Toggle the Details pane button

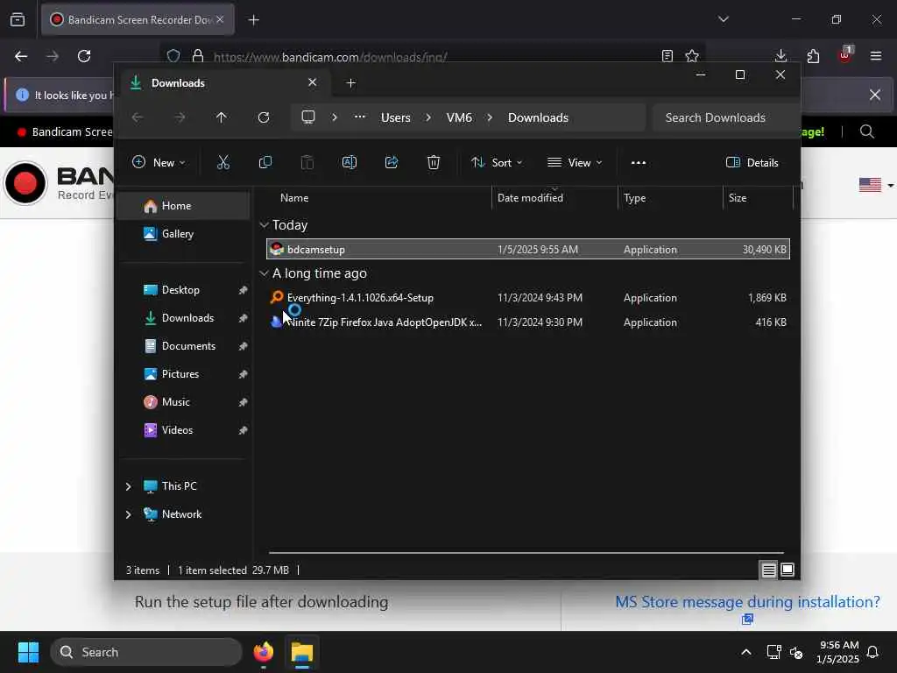752,163
